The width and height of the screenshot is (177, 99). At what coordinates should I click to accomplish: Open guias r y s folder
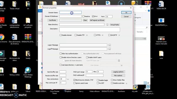tap(15, 88)
